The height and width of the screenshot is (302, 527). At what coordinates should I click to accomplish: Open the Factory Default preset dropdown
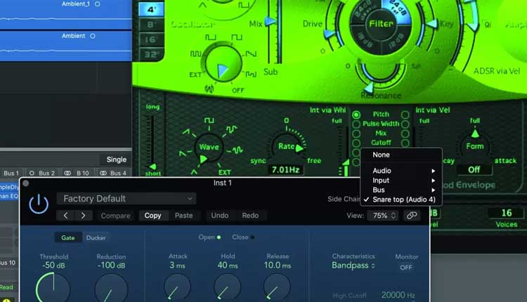[x=126, y=199]
